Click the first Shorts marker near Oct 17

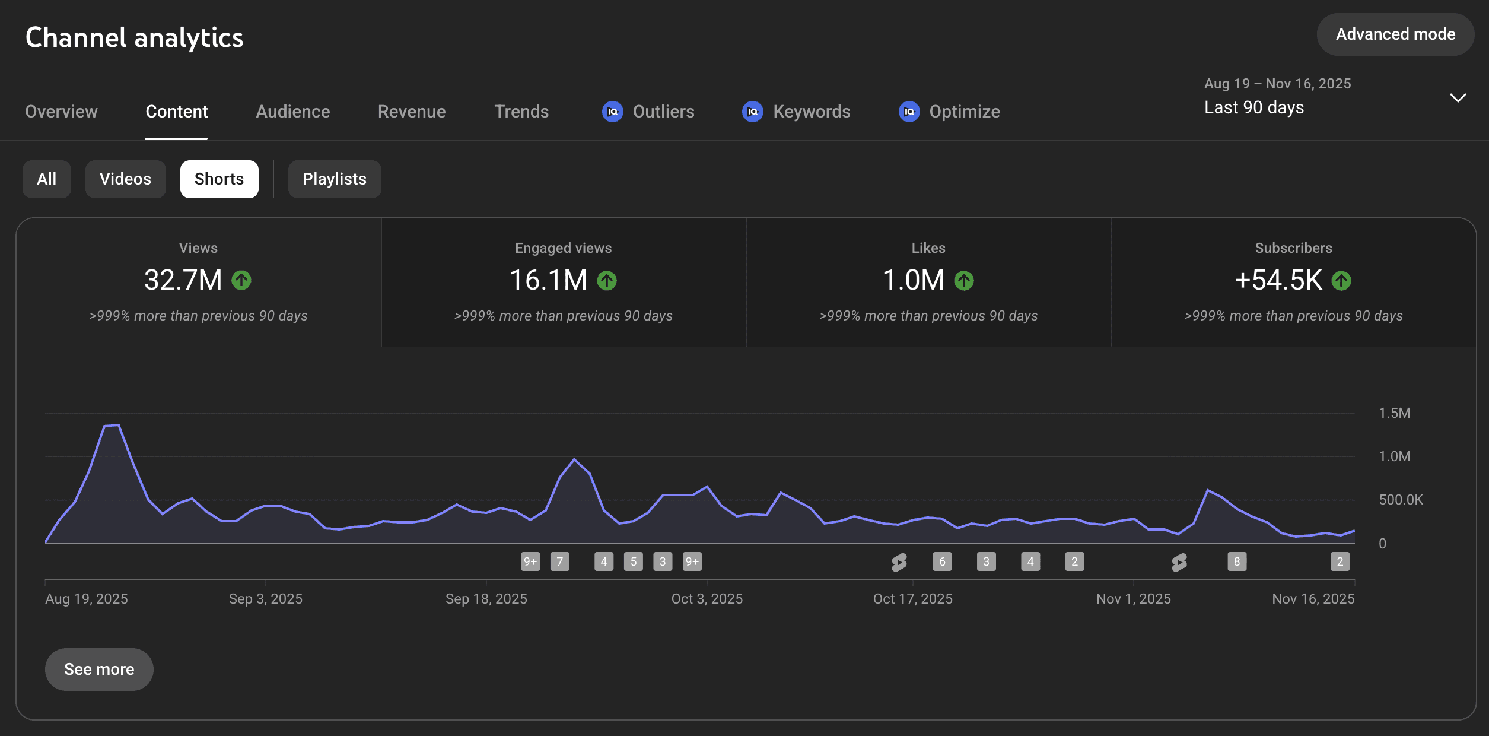click(x=899, y=562)
